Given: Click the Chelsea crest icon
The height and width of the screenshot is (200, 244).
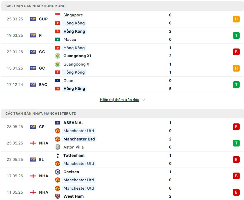Looking at the screenshot, I should tap(58, 172).
